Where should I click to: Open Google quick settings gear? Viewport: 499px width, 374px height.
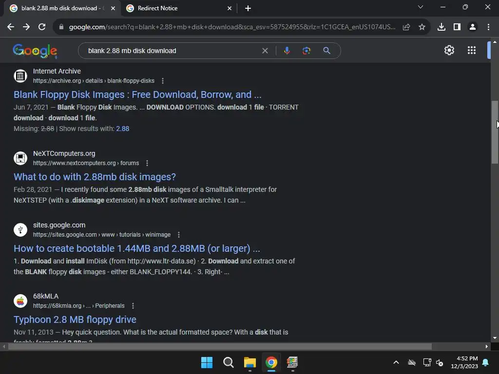449,50
